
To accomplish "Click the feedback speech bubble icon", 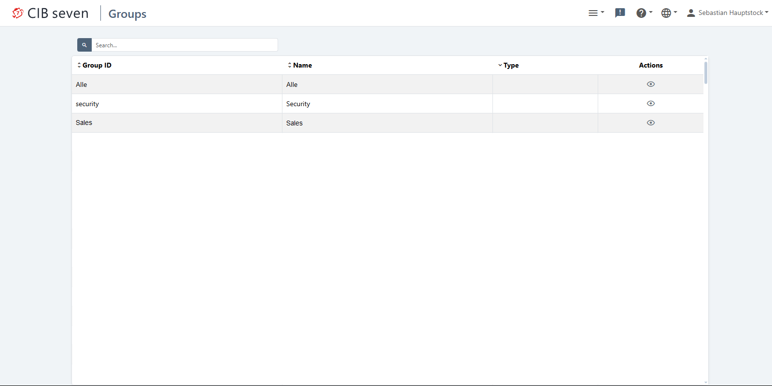I will pos(620,13).
